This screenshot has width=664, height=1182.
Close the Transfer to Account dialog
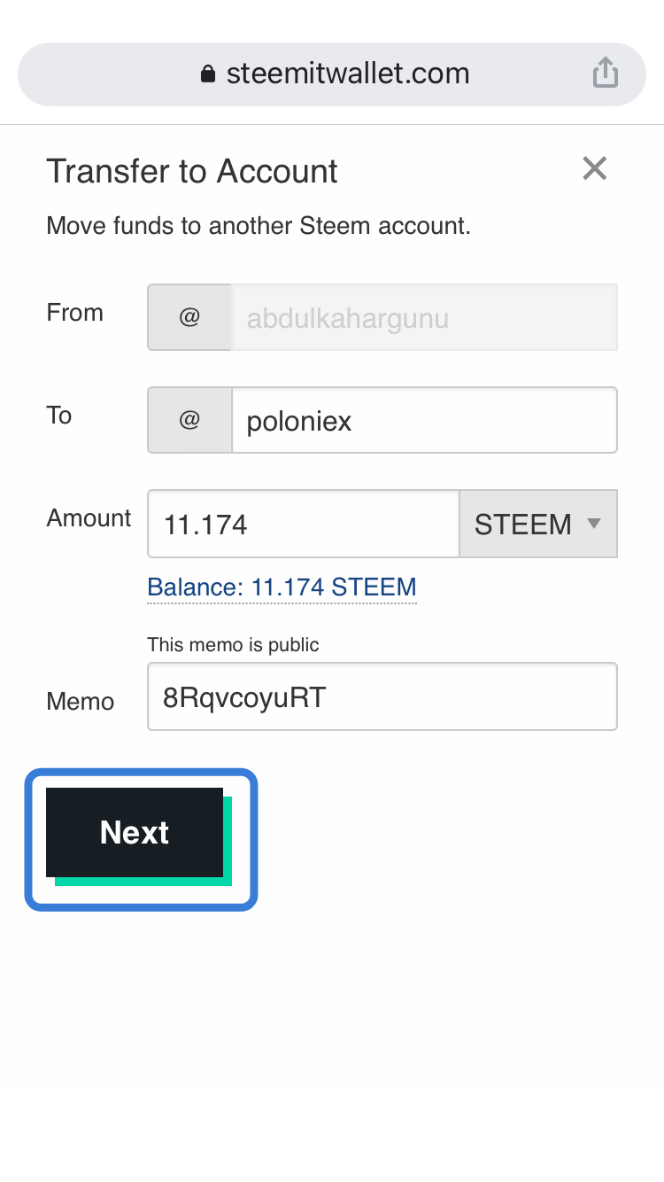(x=595, y=168)
